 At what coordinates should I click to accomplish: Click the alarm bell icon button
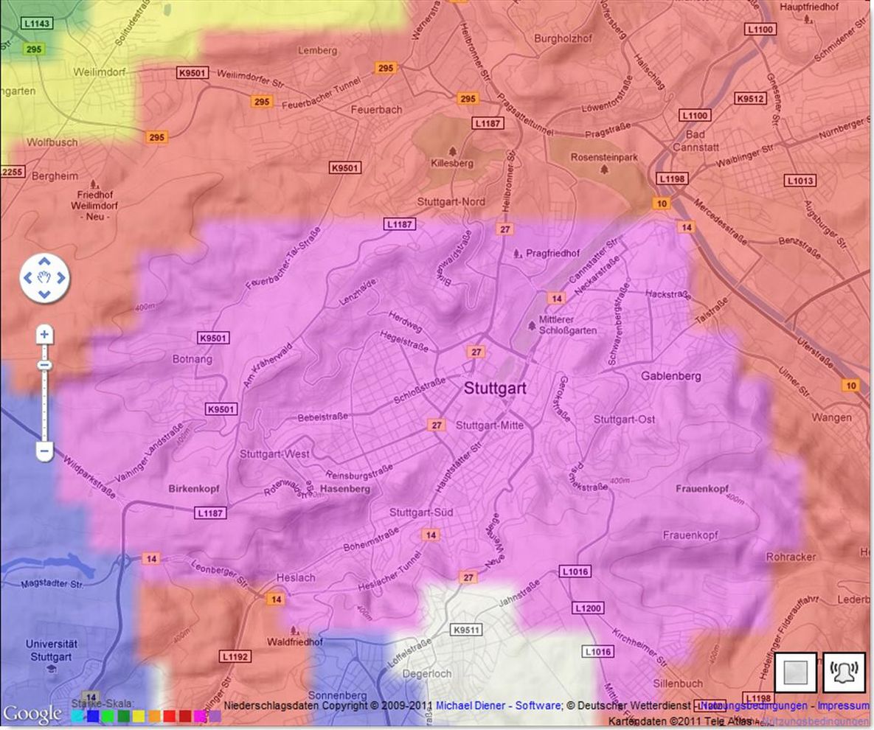tap(844, 672)
